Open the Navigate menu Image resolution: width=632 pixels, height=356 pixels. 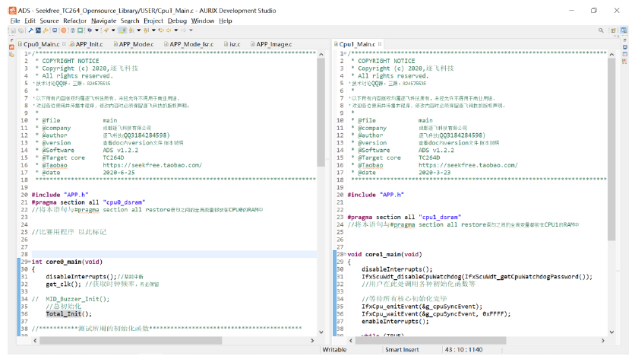tap(103, 21)
